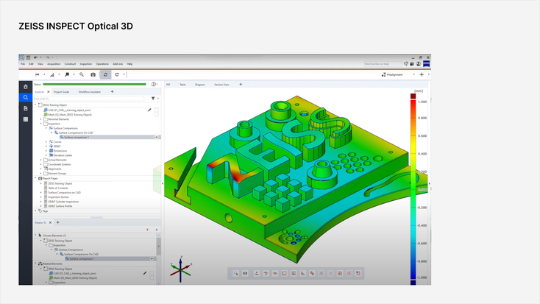
Task: Click the home icon in left sidebar
Action: (x=26, y=87)
